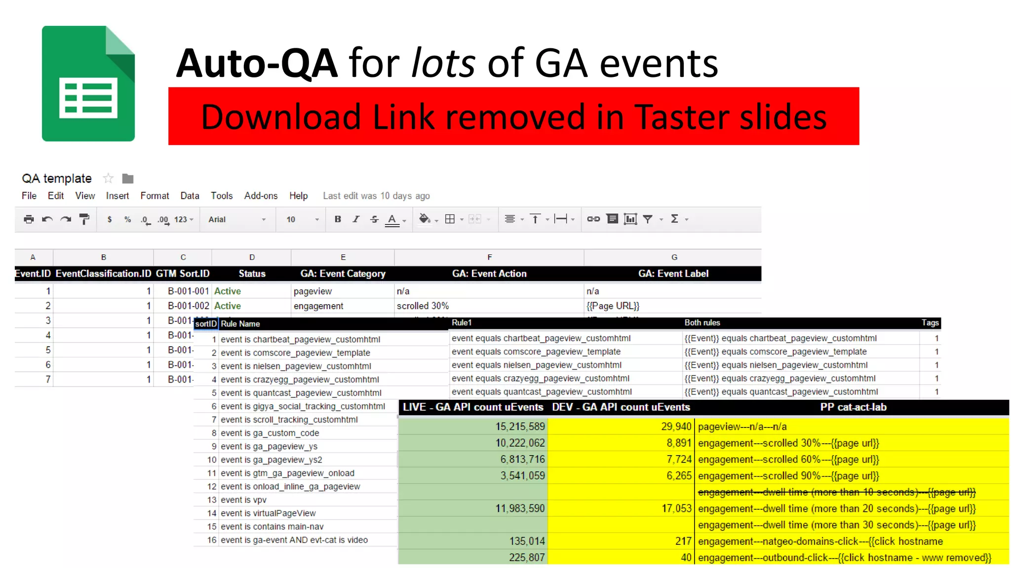Image resolution: width=1011 pixels, height=568 pixels.
Task: Format as currency with $ icon
Action: [110, 219]
